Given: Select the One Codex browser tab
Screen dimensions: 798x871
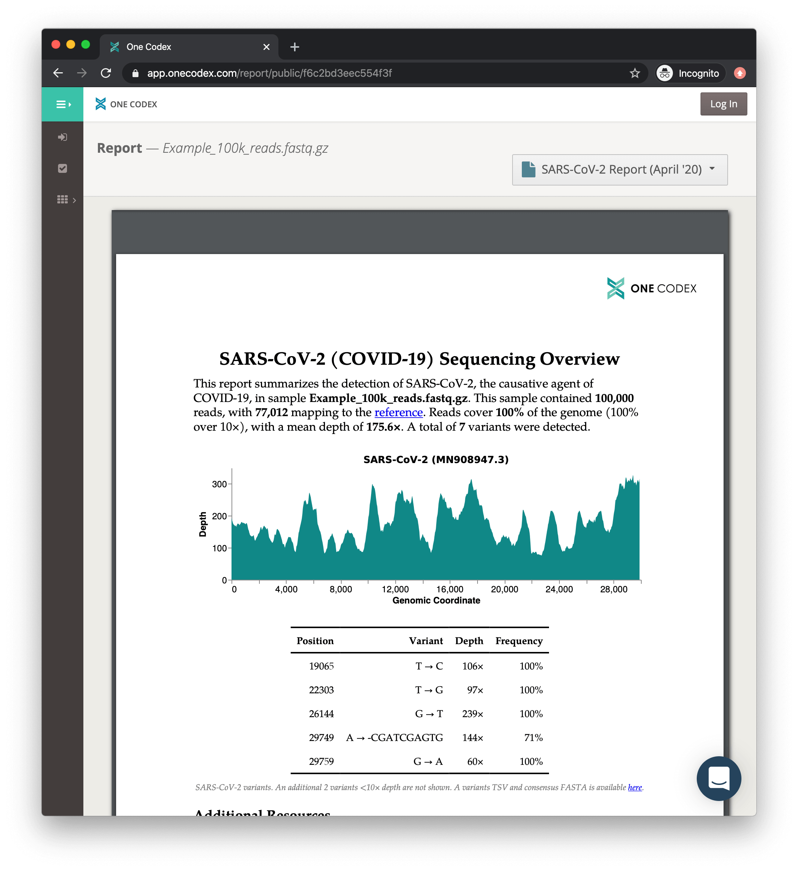Looking at the screenshot, I should point(189,47).
